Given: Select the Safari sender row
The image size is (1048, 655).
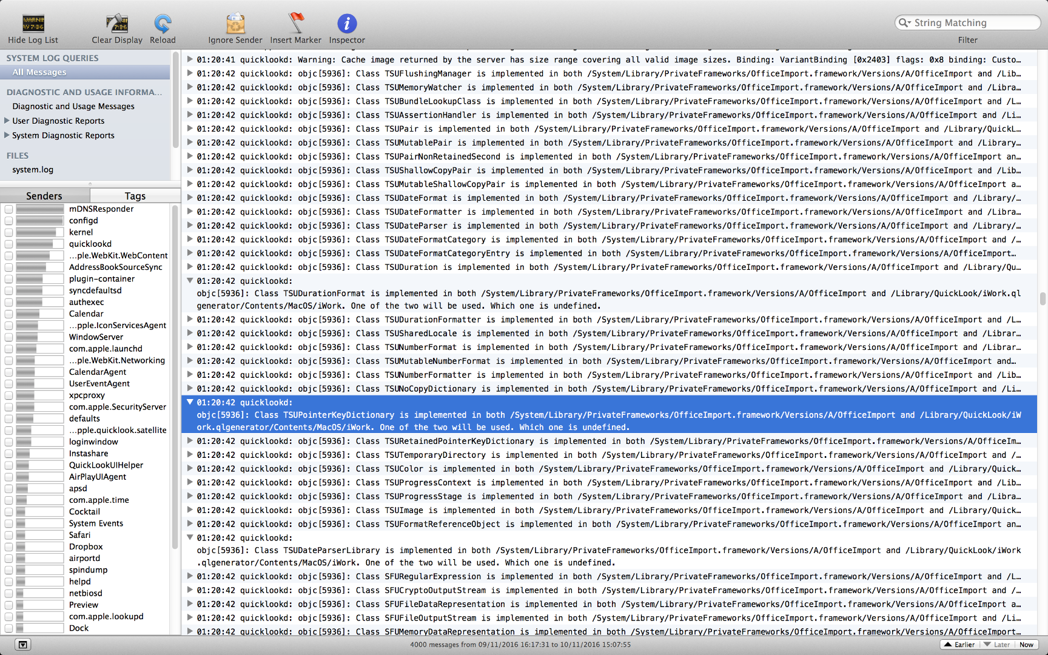Looking at the screenshot, I should 85,536.
